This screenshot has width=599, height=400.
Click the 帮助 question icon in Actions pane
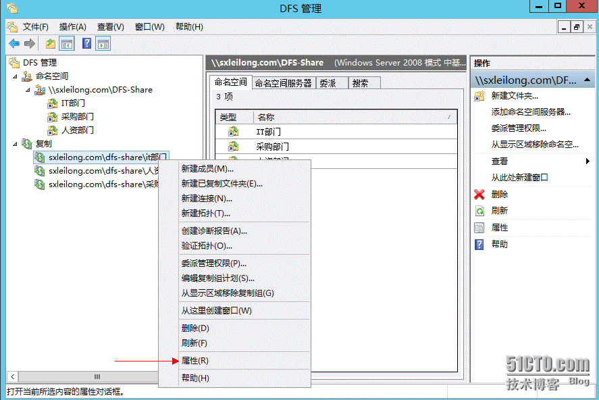(x=479, y=245)
